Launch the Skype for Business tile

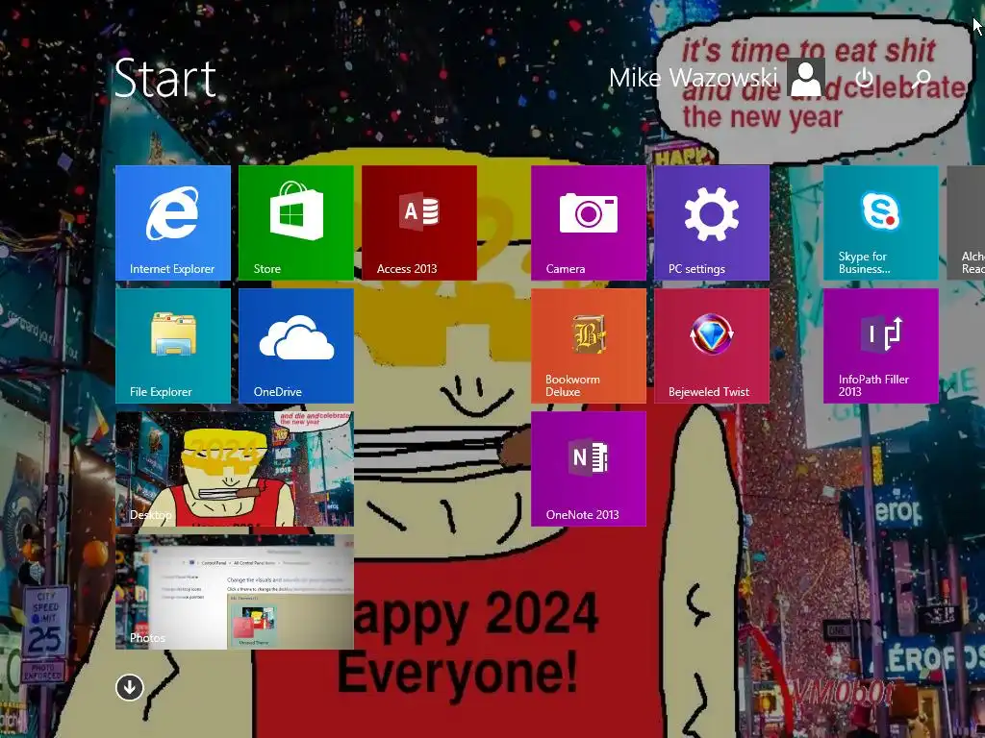click(x=881, y=223)
